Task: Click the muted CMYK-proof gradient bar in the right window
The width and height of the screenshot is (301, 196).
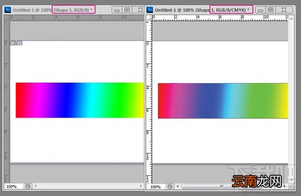Action: click(223, 101)
